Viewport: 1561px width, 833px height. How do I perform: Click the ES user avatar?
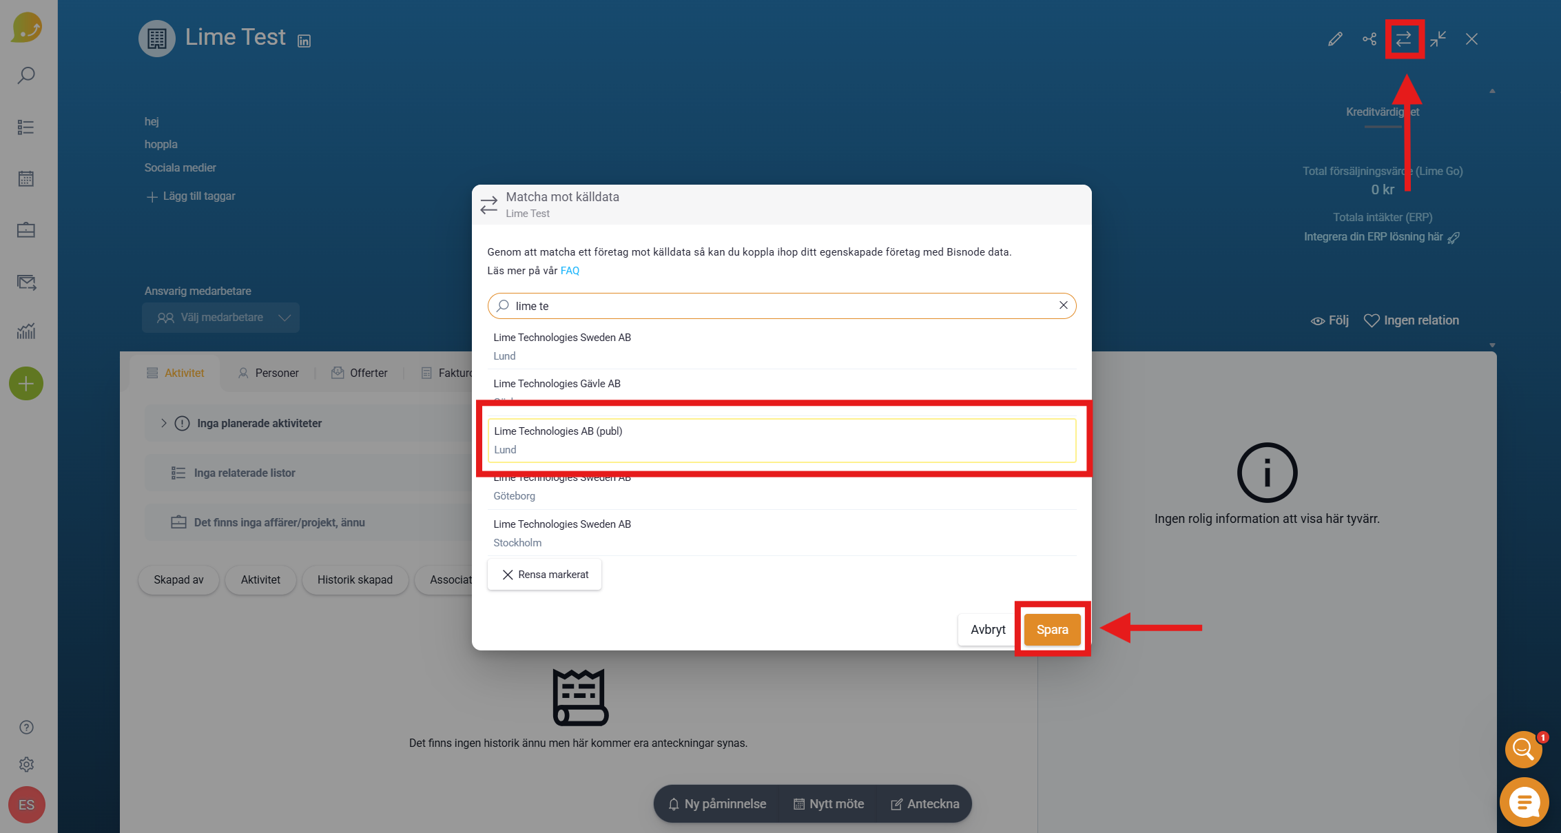(x=26, y=805)
